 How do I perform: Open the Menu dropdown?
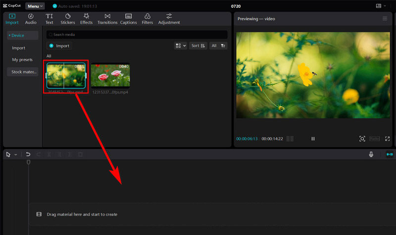[x=35, y=6]
